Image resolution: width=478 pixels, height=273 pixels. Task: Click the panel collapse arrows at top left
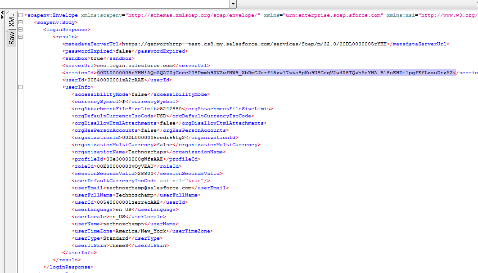click(2, 15)
